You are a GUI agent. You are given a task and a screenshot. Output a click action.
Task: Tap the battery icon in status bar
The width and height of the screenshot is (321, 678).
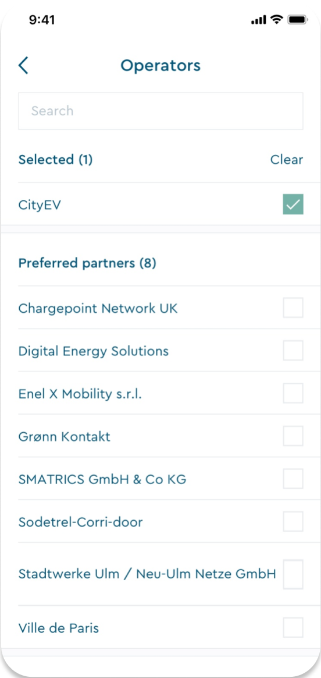(297, 19)
